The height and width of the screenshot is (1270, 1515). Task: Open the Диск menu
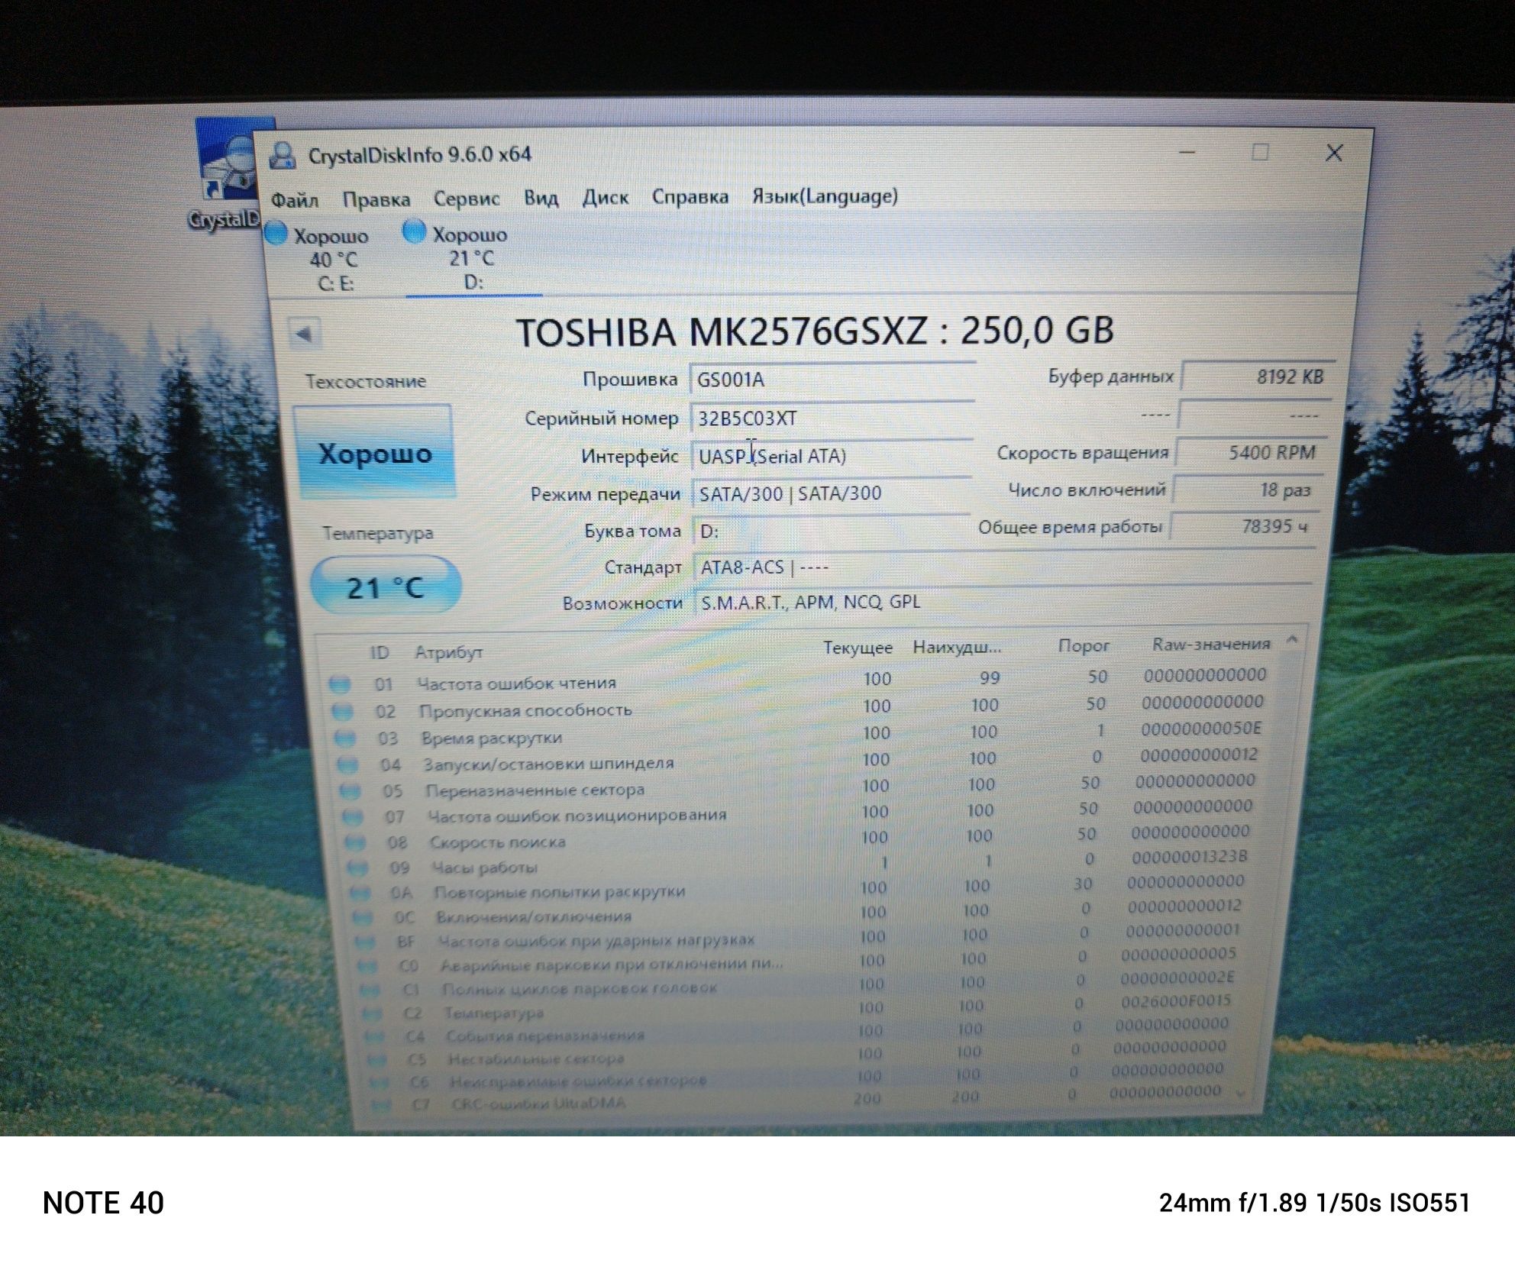(x=606, y=197)
